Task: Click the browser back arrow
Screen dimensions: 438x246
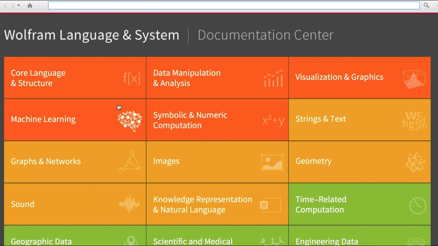Action: [x=5, y=5]
